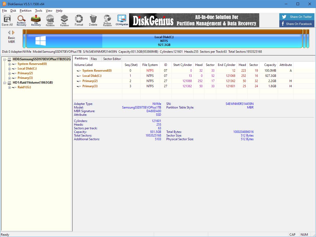This screenshot has width=316, height=237.
Task: Launch File Recovery tool
Action: [36, 21]
